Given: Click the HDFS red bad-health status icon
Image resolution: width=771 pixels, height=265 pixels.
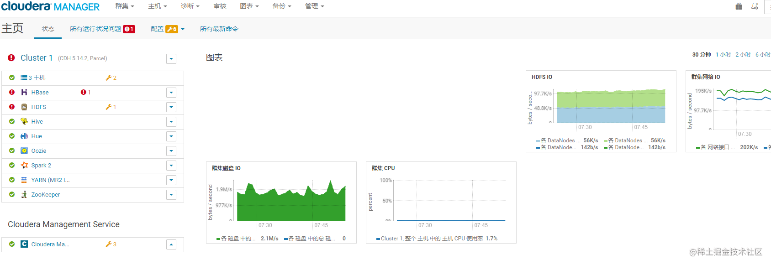Looking at the screenshot, I should pos(12,107).
